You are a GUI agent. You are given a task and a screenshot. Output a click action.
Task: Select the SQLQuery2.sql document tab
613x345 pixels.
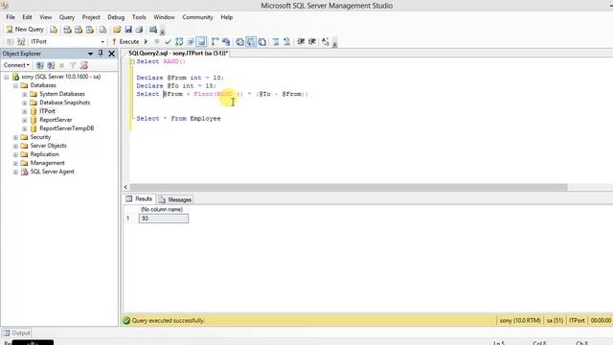[178, 54]
